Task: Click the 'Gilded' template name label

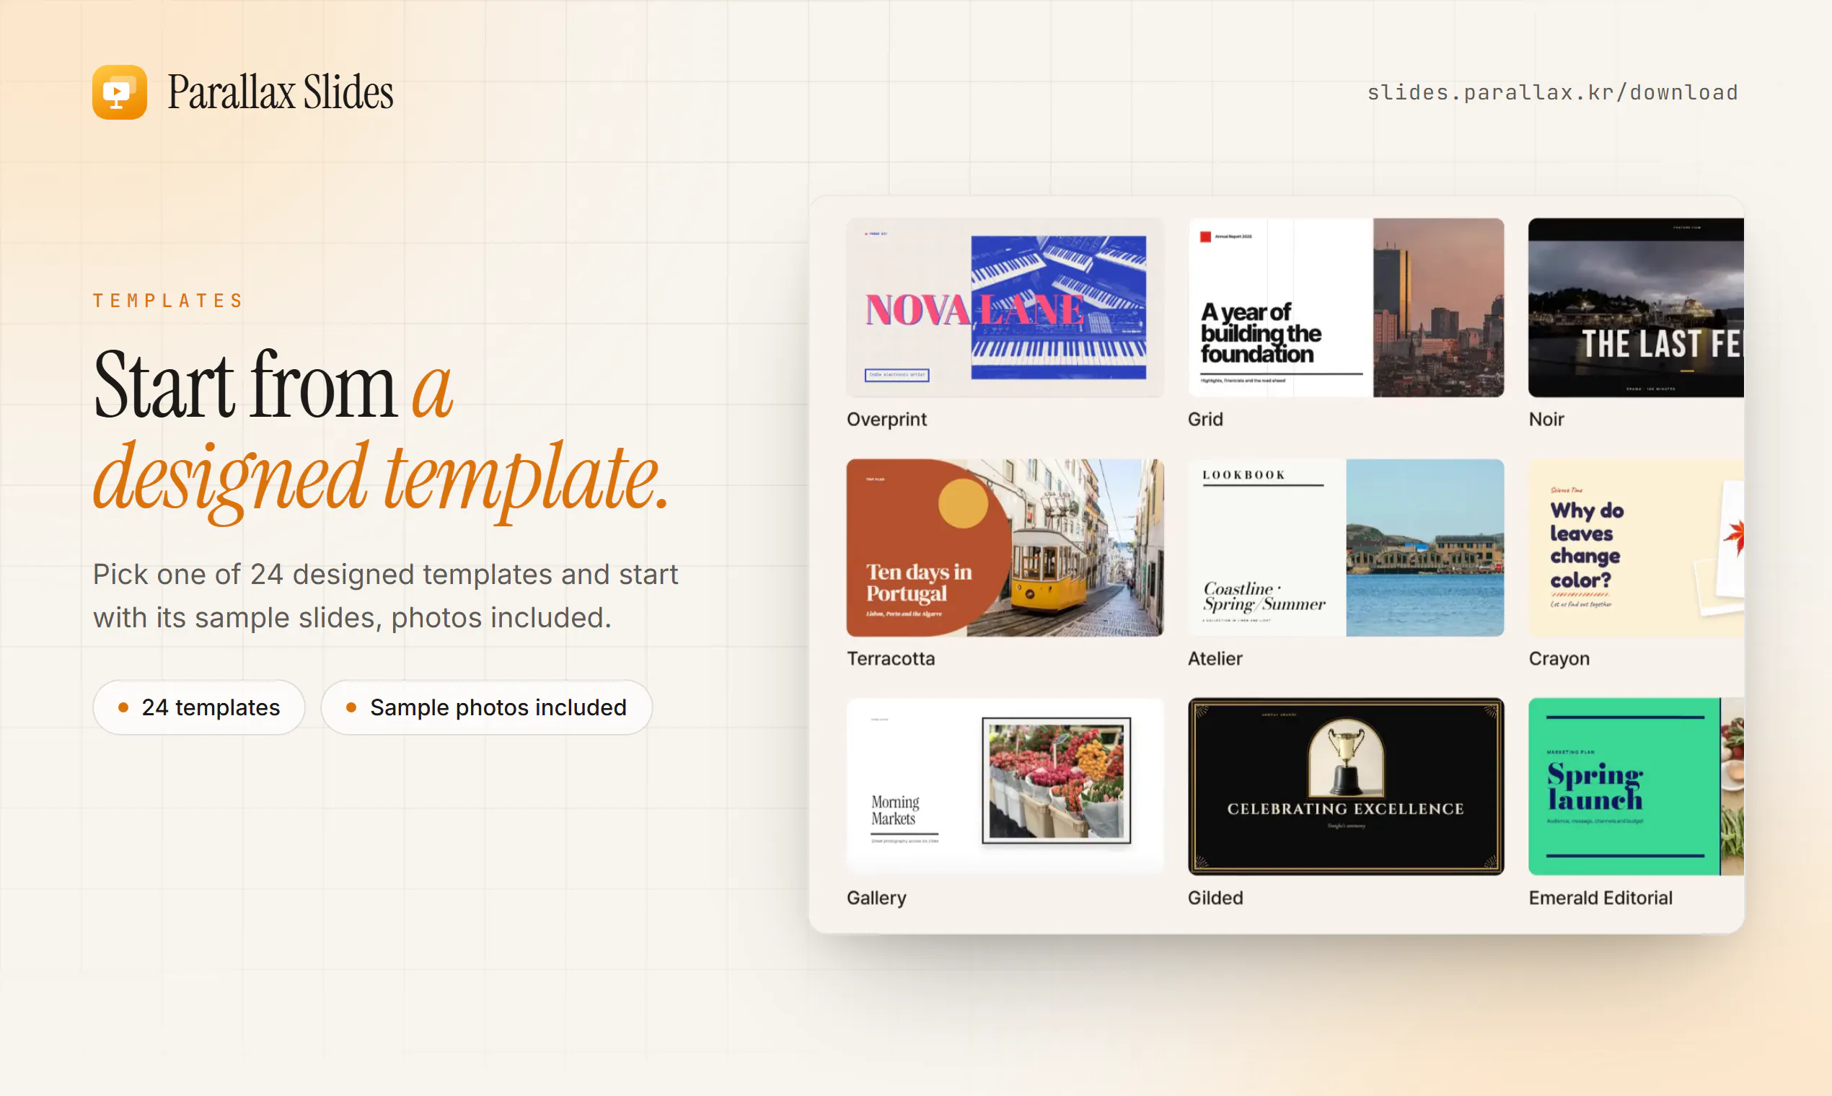Action: 1215,898
